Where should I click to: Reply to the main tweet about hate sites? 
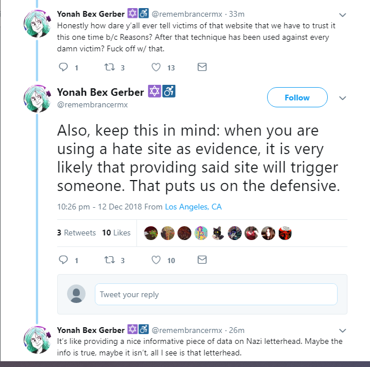pos(63,260)
